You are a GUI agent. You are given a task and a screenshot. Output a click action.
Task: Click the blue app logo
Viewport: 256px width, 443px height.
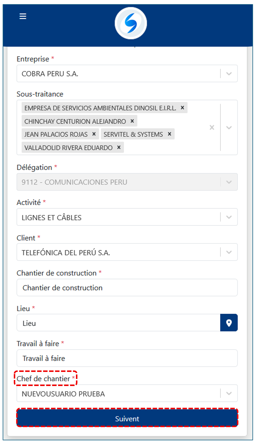(130, 23)
